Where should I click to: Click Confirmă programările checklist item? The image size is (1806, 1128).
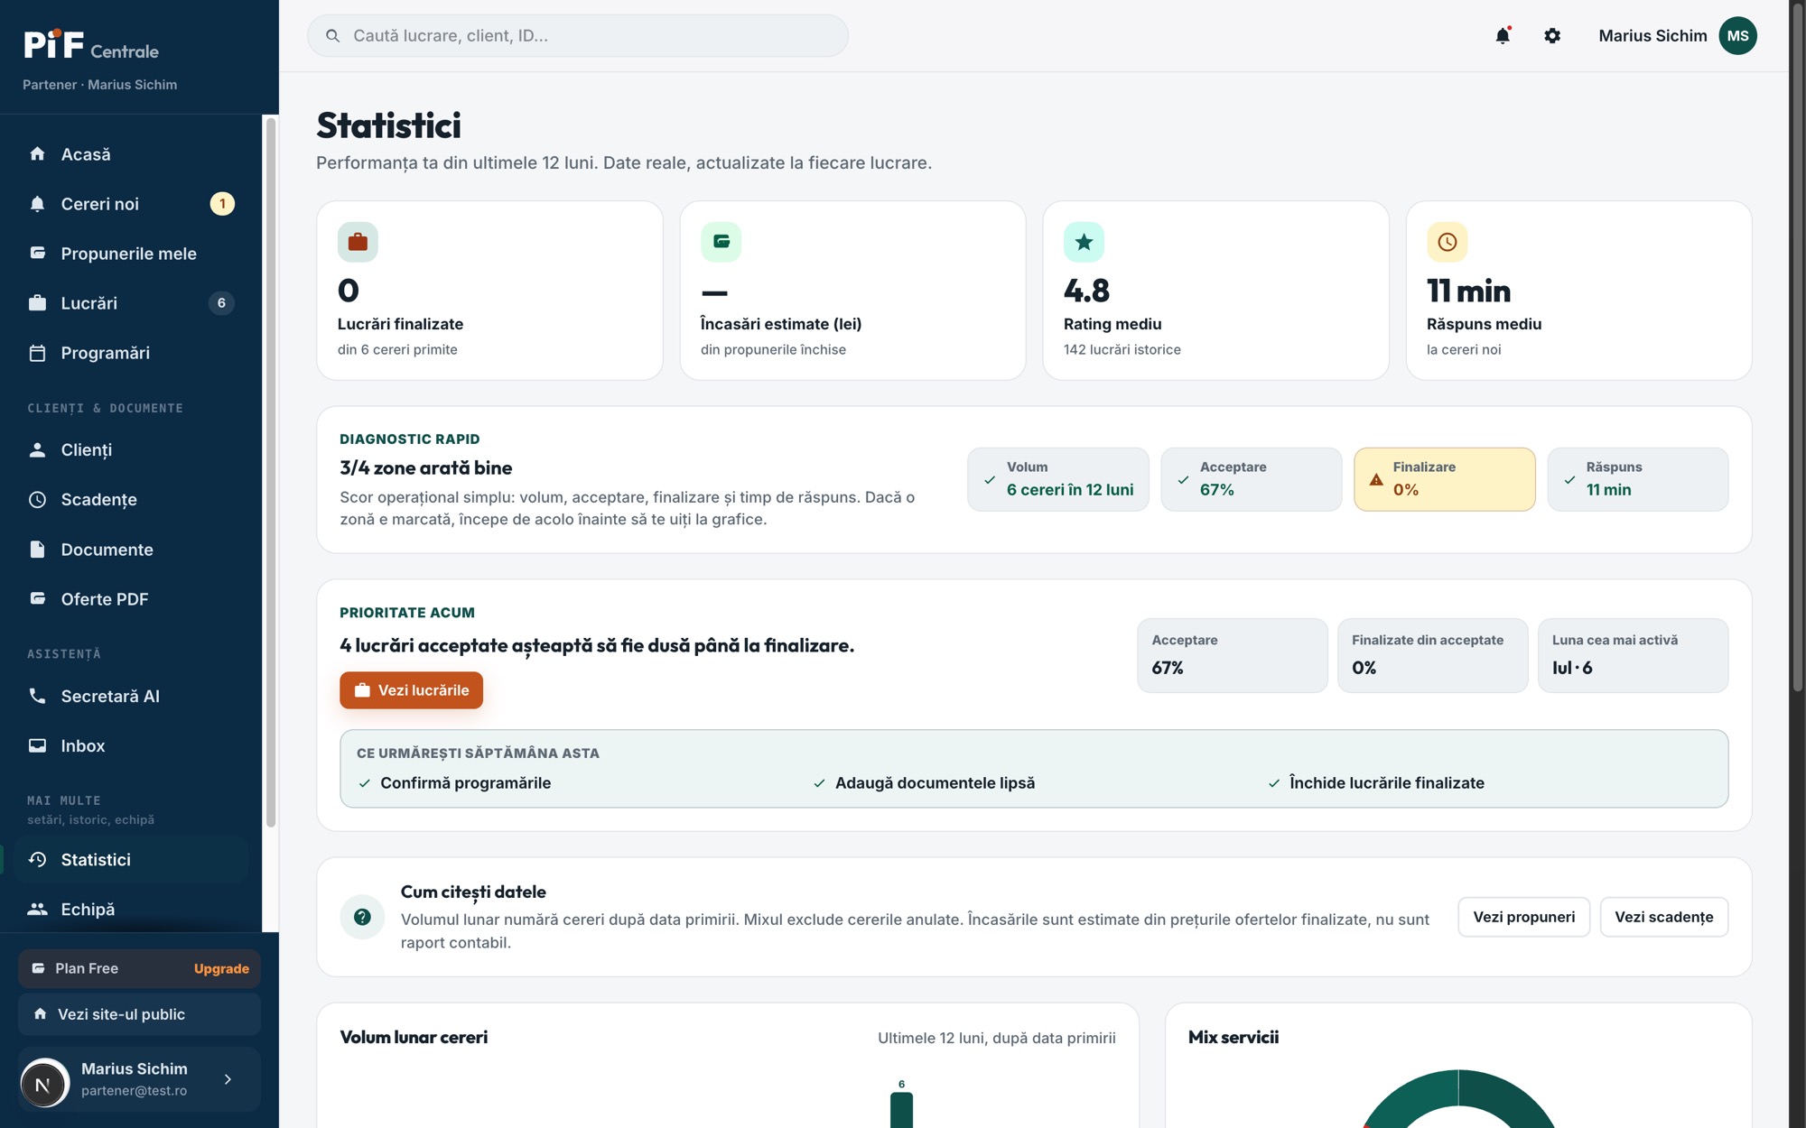click(454, 782)
